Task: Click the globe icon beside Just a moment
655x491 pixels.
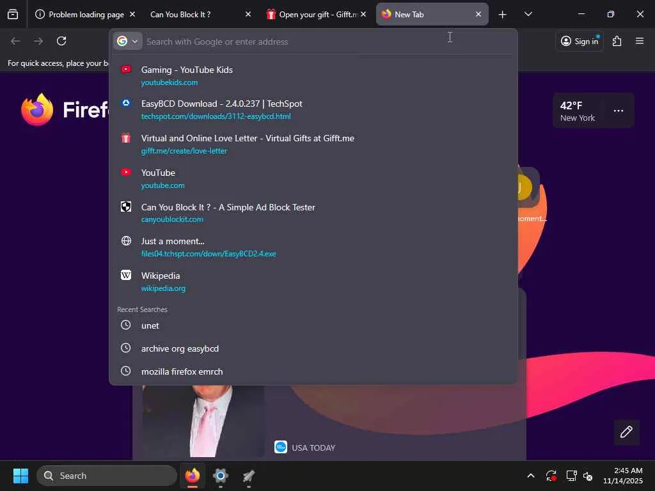Action: (126, 241)
